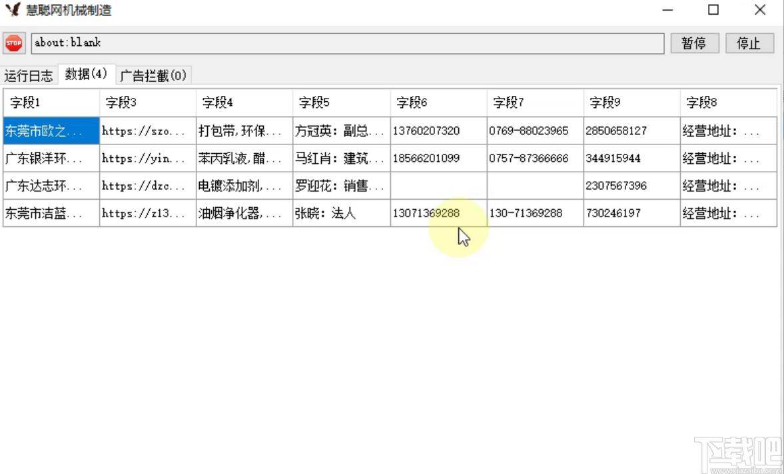The height and width of the screenshot is (474, 784).
Task: Select the 油烟净化器,... cell
Action: [x=244, y=213]
